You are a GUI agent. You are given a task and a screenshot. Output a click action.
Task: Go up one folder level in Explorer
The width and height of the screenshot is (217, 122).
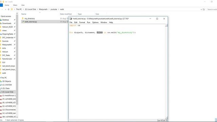[x=8, y=9]
